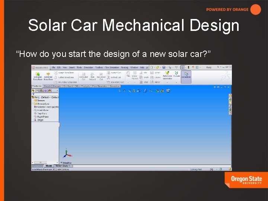Select the Swept Cut command
Screen dimensions: 268x201
114,73
